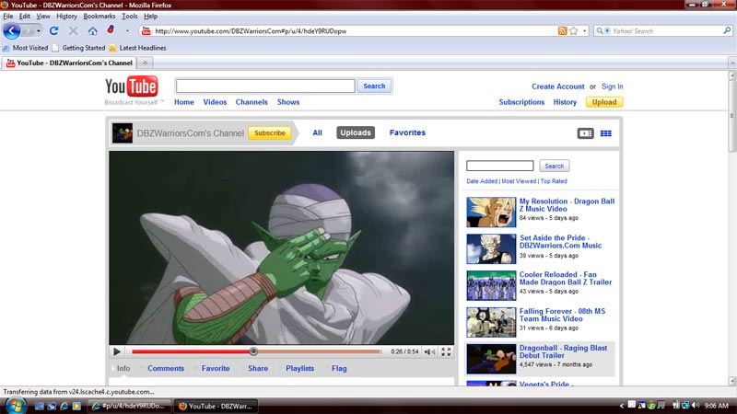Switch to YouTube Firefox taskbar button
The image size is (737, 414).
coord(216,406)
